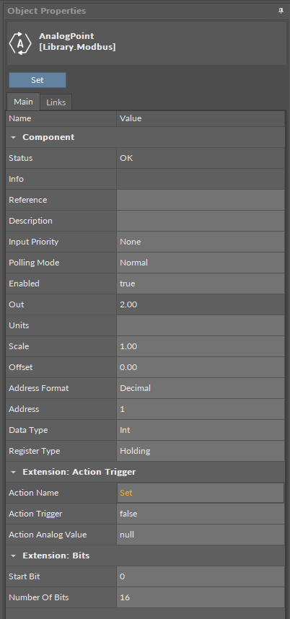
Task: Edit the Number Of Bits value
Action: pyautogui.click(x=201, y=597)
